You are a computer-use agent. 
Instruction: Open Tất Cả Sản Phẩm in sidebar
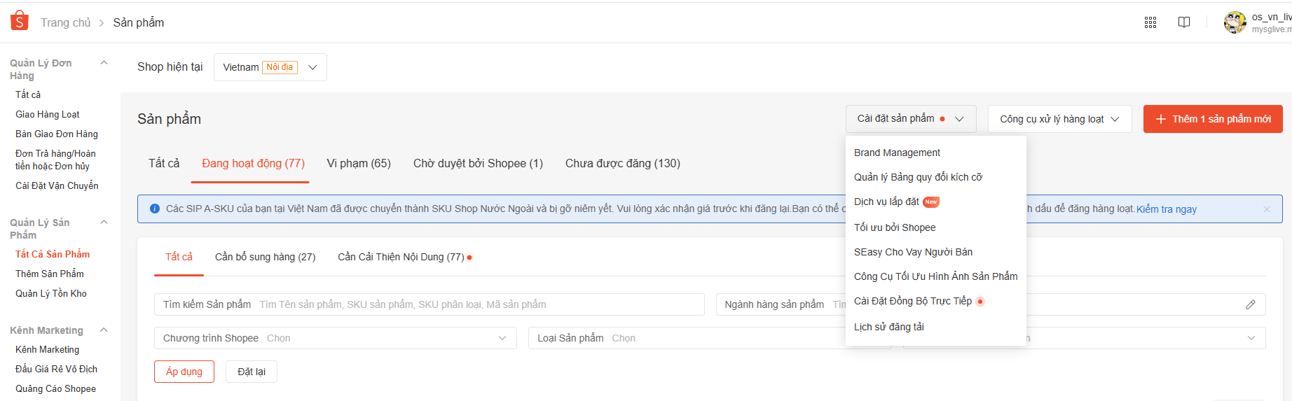pos(53,254)
